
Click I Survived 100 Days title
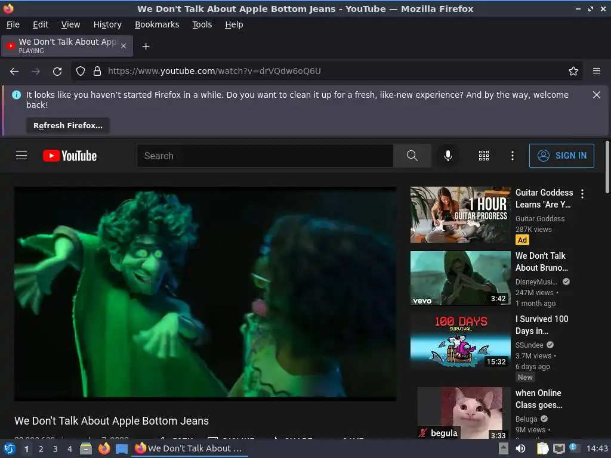pos(542,325)
